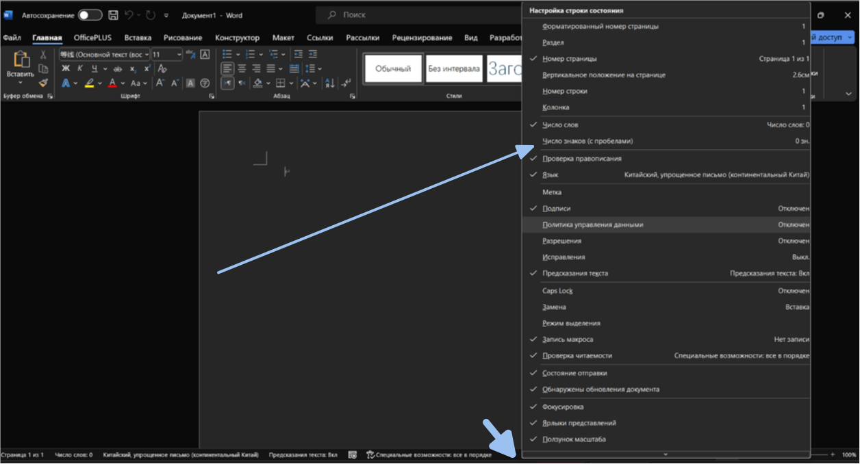Open highlight color dropdown arrow

tap(99, 83)
